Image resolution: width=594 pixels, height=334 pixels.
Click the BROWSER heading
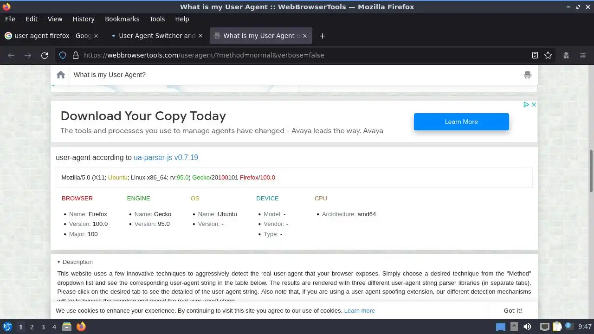(x=77, y=198)
